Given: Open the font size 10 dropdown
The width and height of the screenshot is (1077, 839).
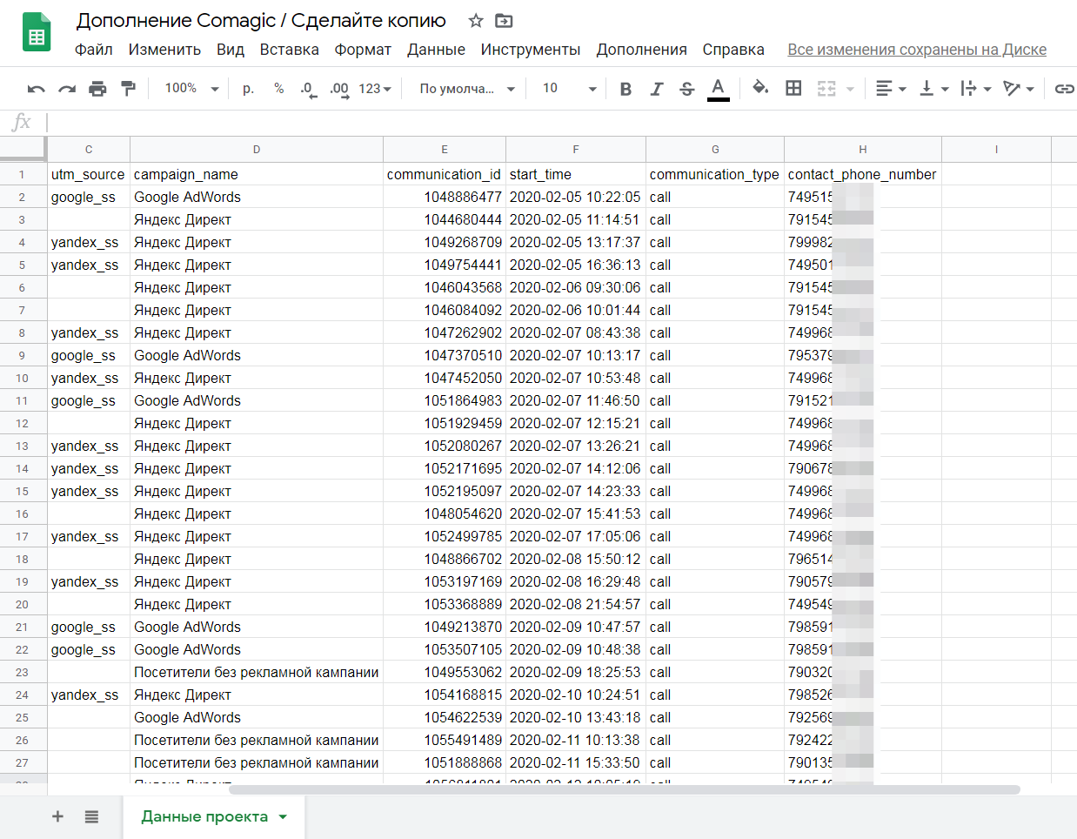Looking at the screenshot, I should click(570, 89).
